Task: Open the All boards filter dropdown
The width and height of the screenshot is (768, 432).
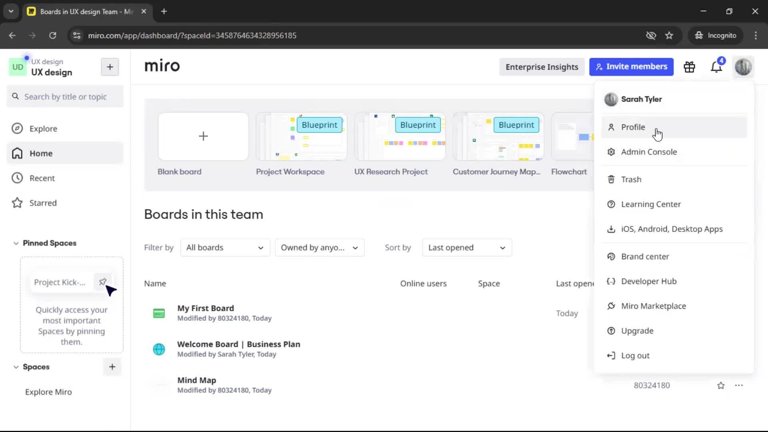Action: [x=225, y=248]
